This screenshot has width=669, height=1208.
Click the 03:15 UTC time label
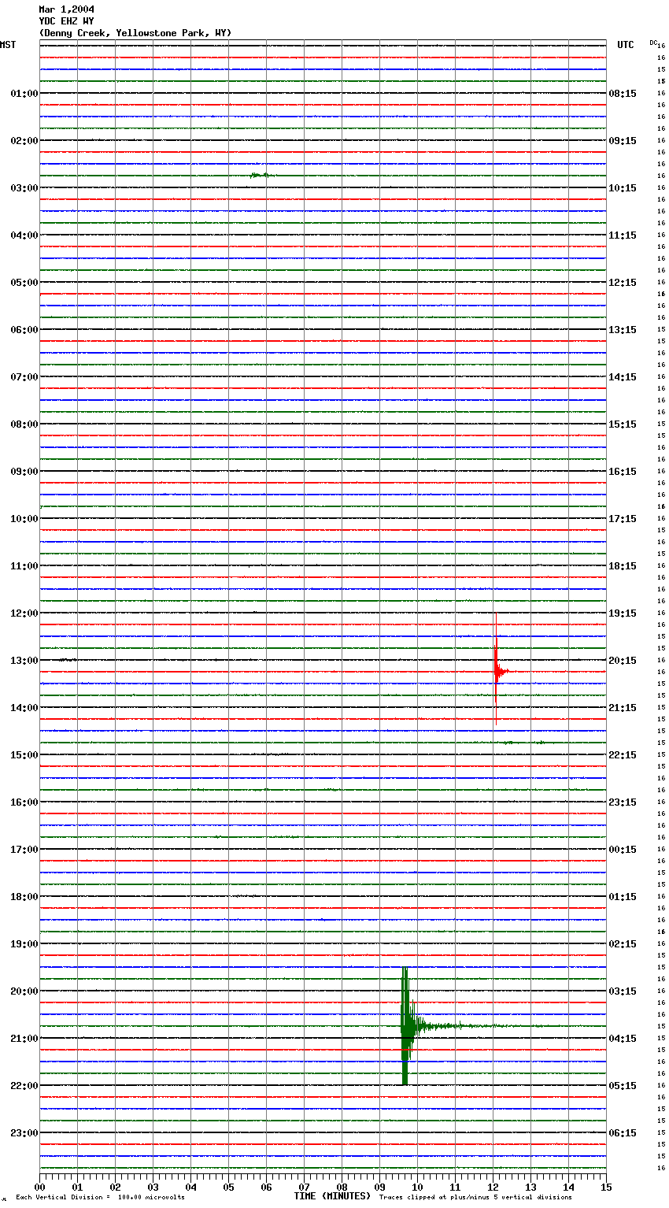(x=623, y=991)
